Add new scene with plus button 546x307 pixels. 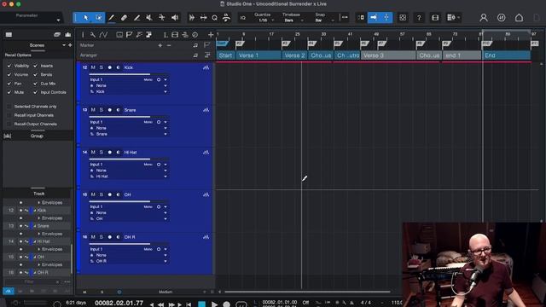coord(70,45)
